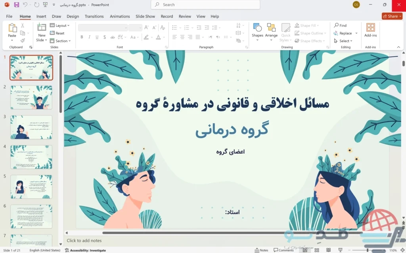The image size is (406, 253).
Task: Open Customize Quick Access Toolbar arrow
Action: [54, 5]
